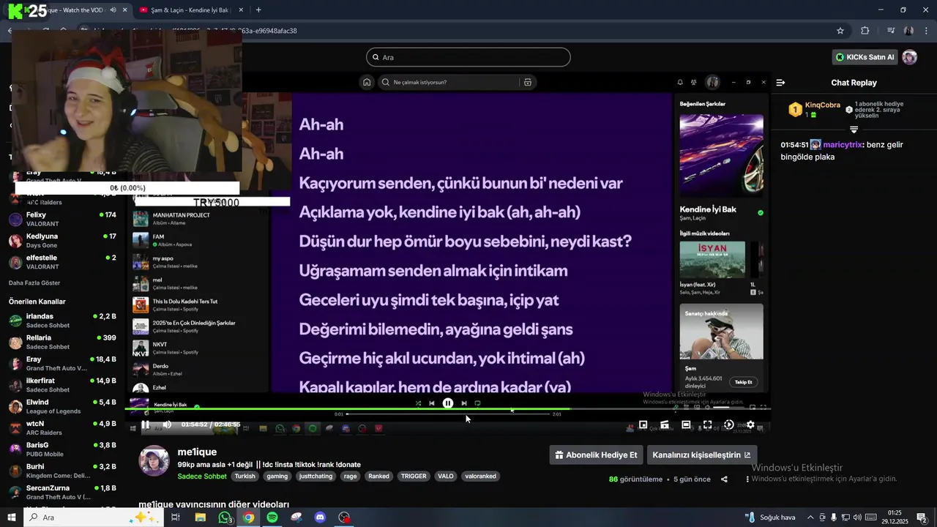Click Abonelik Hediye Et button
Image resolution: width=937 pixels, height=527 pixels.
point(597,455)
